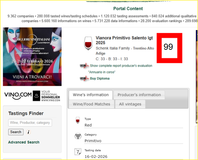The width and height of the screenshot is (198, 160).
Task: Click the red wine glass icon beside the wine title
Action: (88, 43)
